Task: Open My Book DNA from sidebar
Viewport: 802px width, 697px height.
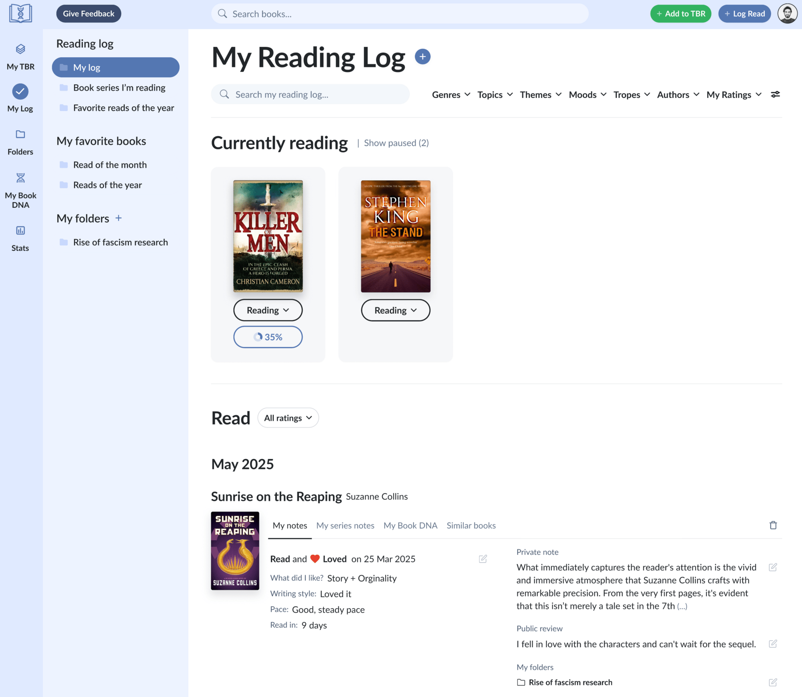Action: (20, 190)
